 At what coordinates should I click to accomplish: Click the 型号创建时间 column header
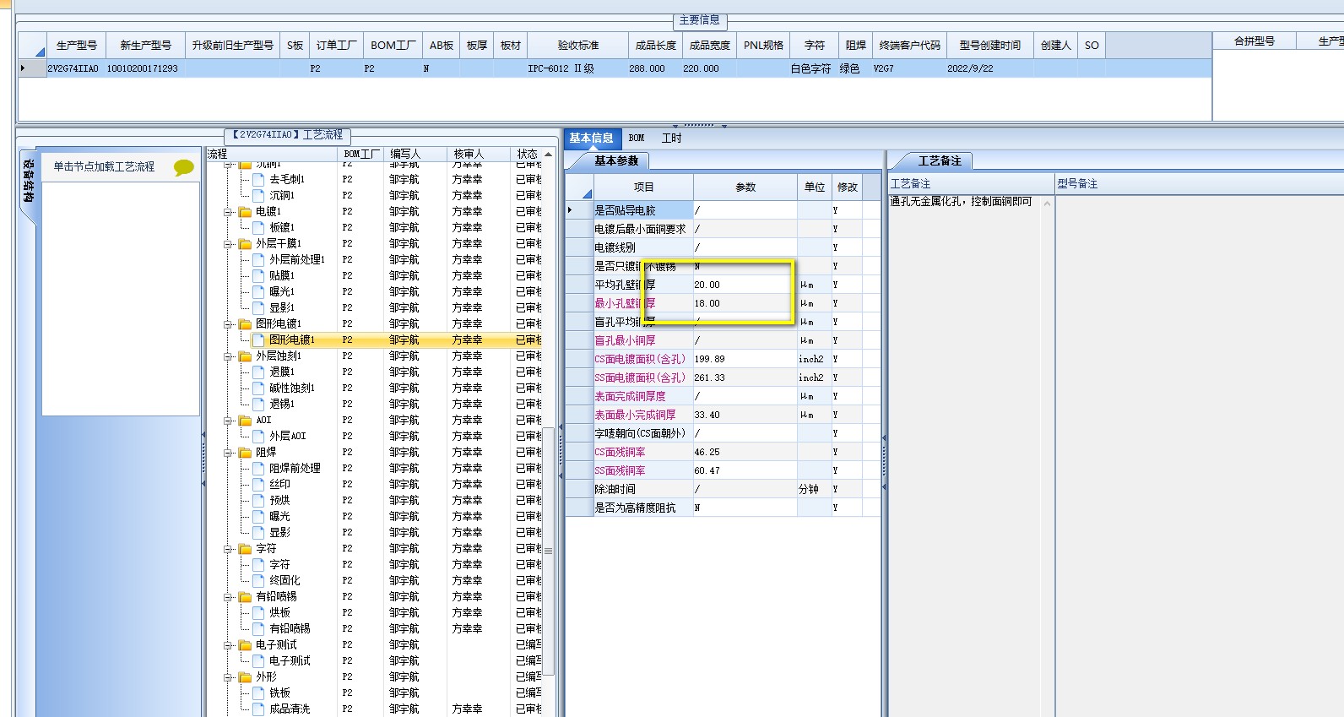tap(989, 46)
